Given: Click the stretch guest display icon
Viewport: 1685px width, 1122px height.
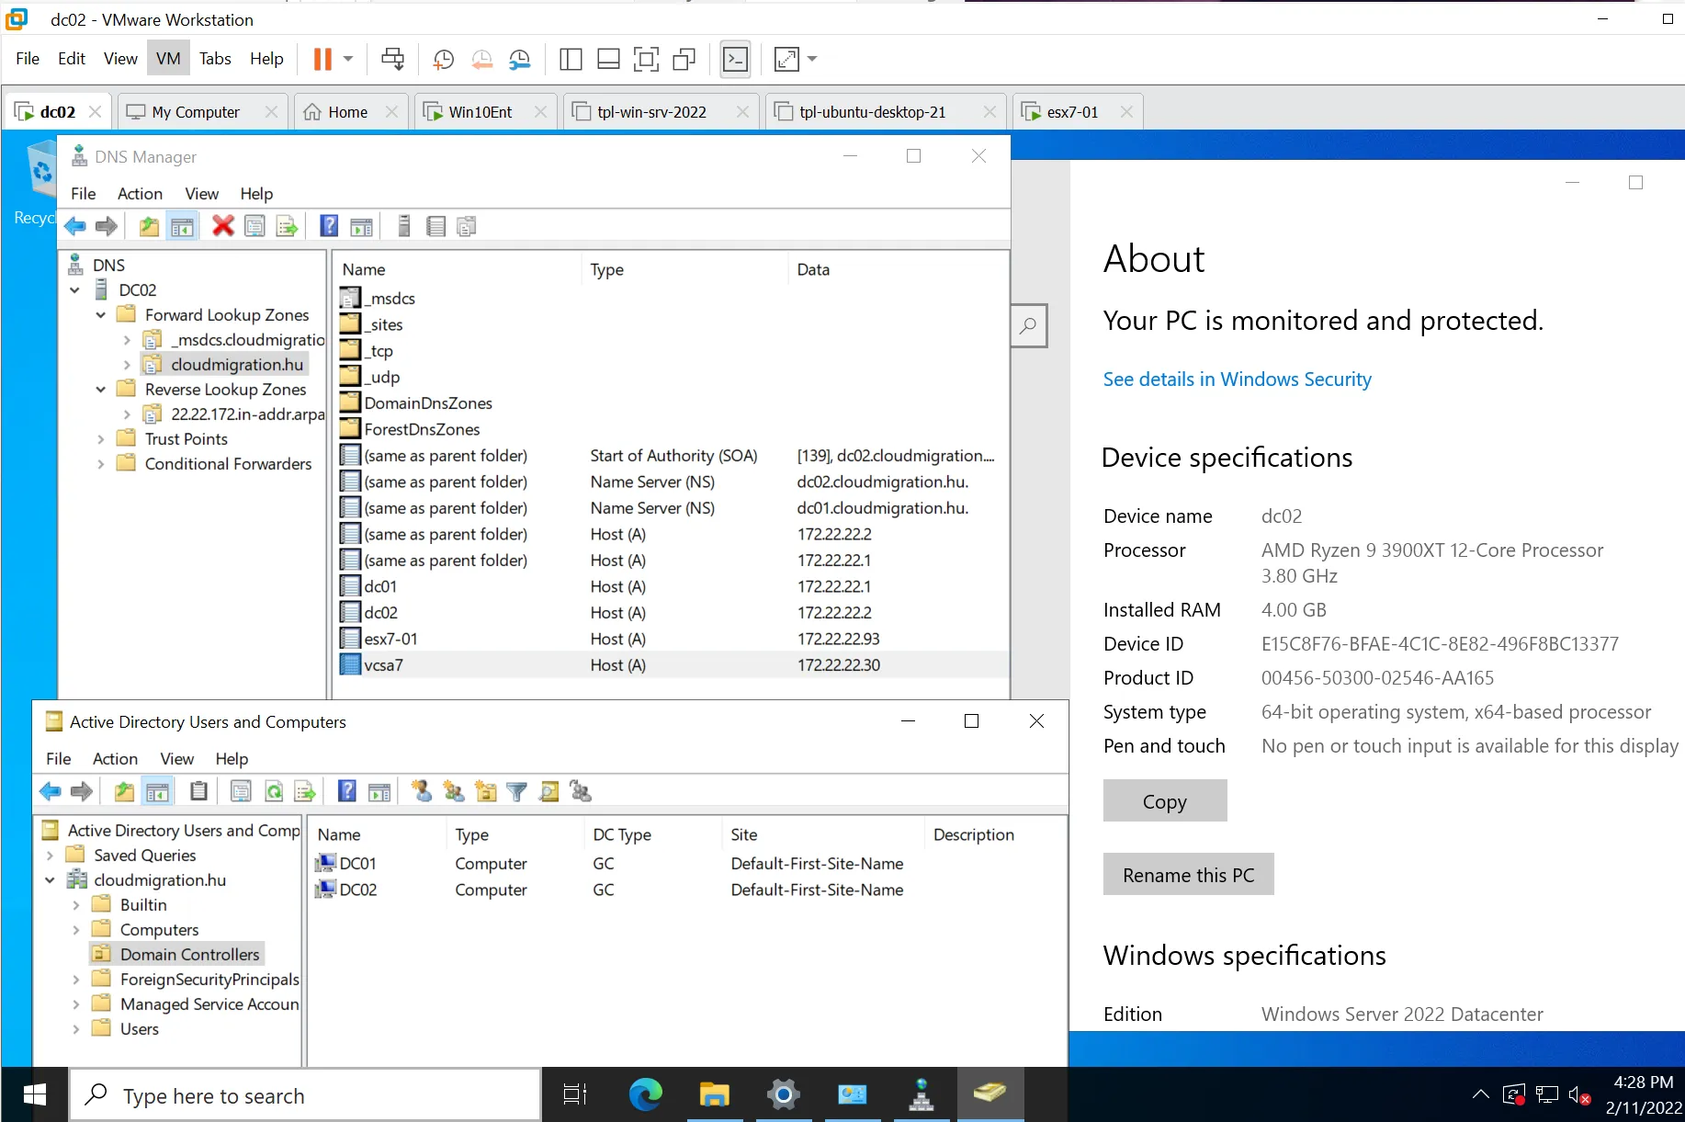Looking at the screenshot, I should coord(787,60).
